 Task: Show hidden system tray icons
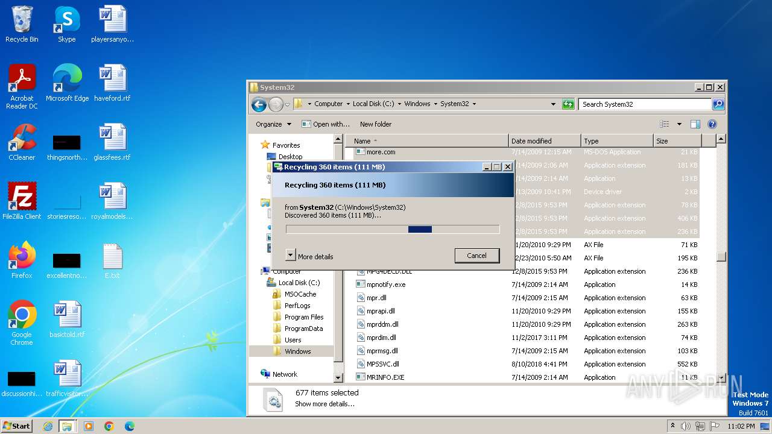(672, 426)
